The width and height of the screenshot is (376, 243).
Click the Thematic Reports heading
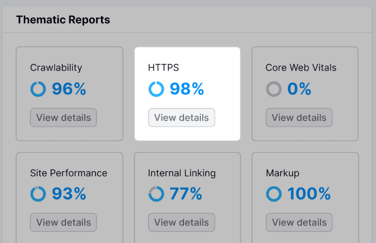63,20
